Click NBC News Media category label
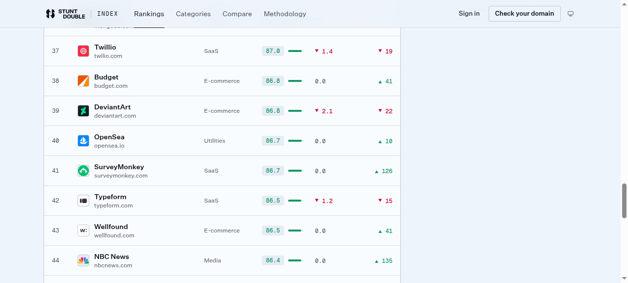Image resolution: width=628 pixels, height=283 pixels. [212, 260]
